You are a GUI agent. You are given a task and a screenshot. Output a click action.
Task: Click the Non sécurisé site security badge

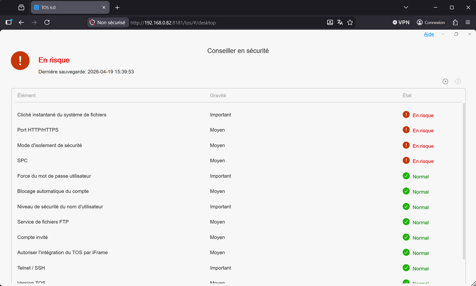[x=107, y=23]
